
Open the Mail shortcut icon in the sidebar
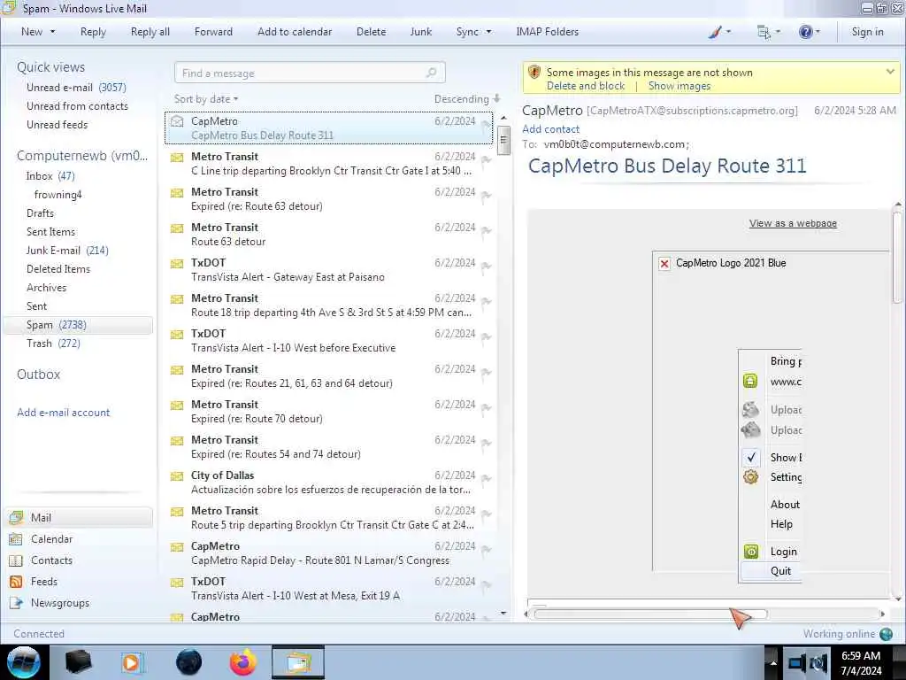click(16, 517)
